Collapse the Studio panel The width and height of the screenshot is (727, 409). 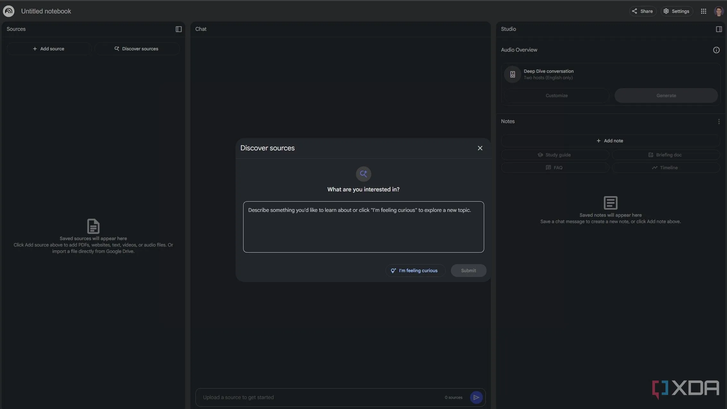tap(719, 29)
